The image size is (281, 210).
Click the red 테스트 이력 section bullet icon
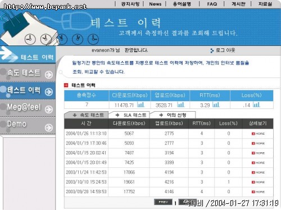tap(66, 85)
